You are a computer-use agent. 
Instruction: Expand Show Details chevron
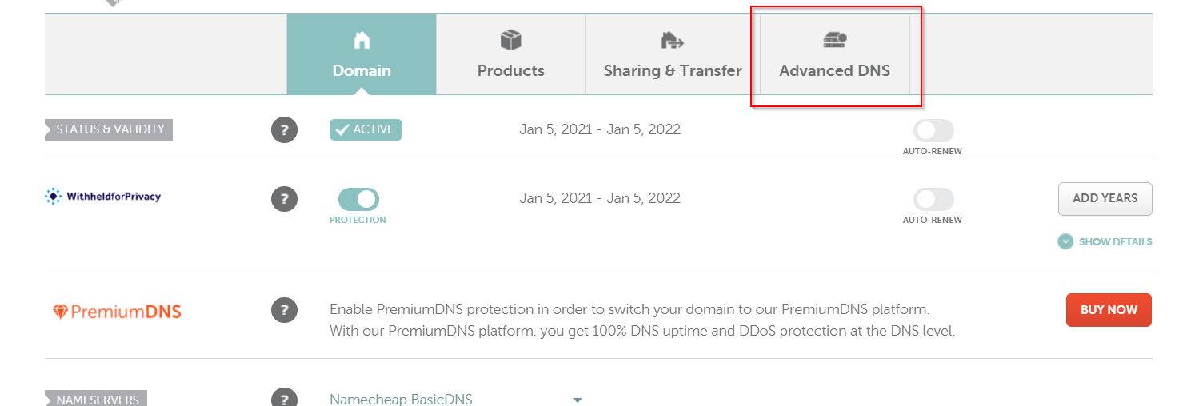(1065, 241)
